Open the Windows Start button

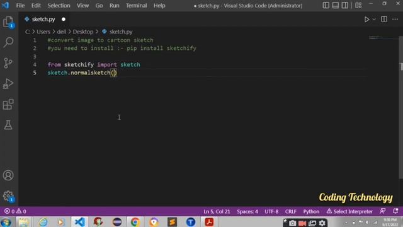(x=6, y=222)
